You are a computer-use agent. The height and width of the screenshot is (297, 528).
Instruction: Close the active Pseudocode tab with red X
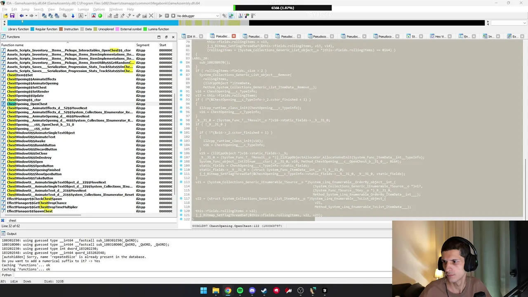233,36
